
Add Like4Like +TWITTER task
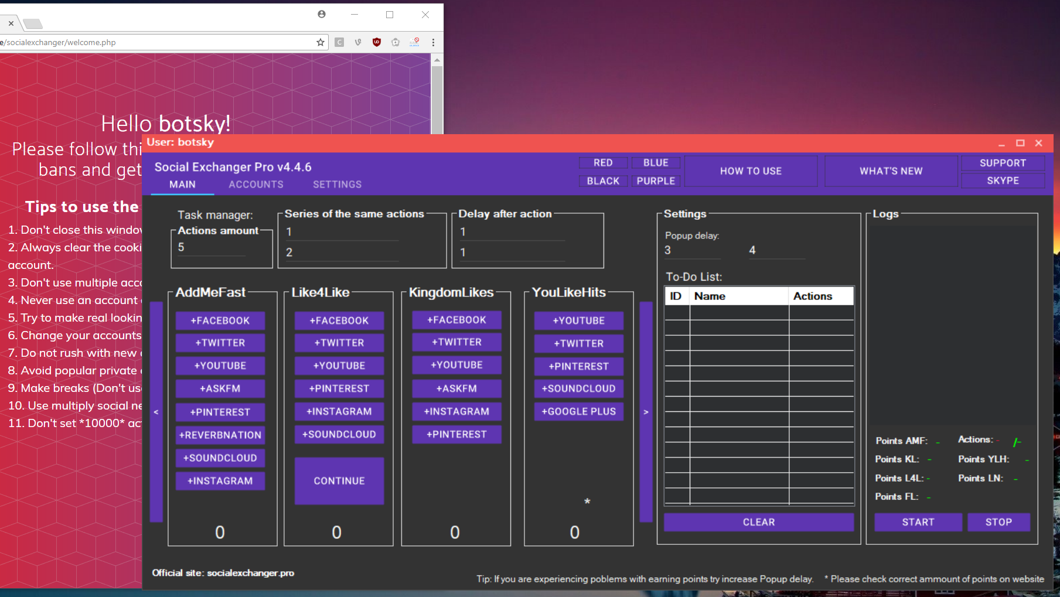pyautogui.click(x=339, y=343)
